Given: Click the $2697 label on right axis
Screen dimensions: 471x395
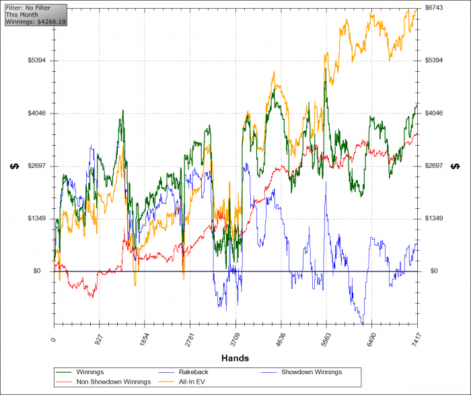Looking at the screenshot, I should [434, 166].
